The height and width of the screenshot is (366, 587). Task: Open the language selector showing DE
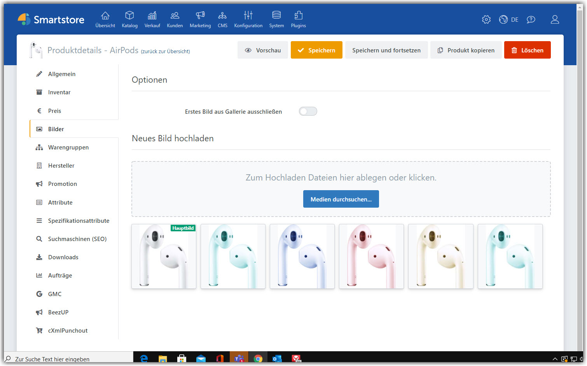click(x=509, y=19)
